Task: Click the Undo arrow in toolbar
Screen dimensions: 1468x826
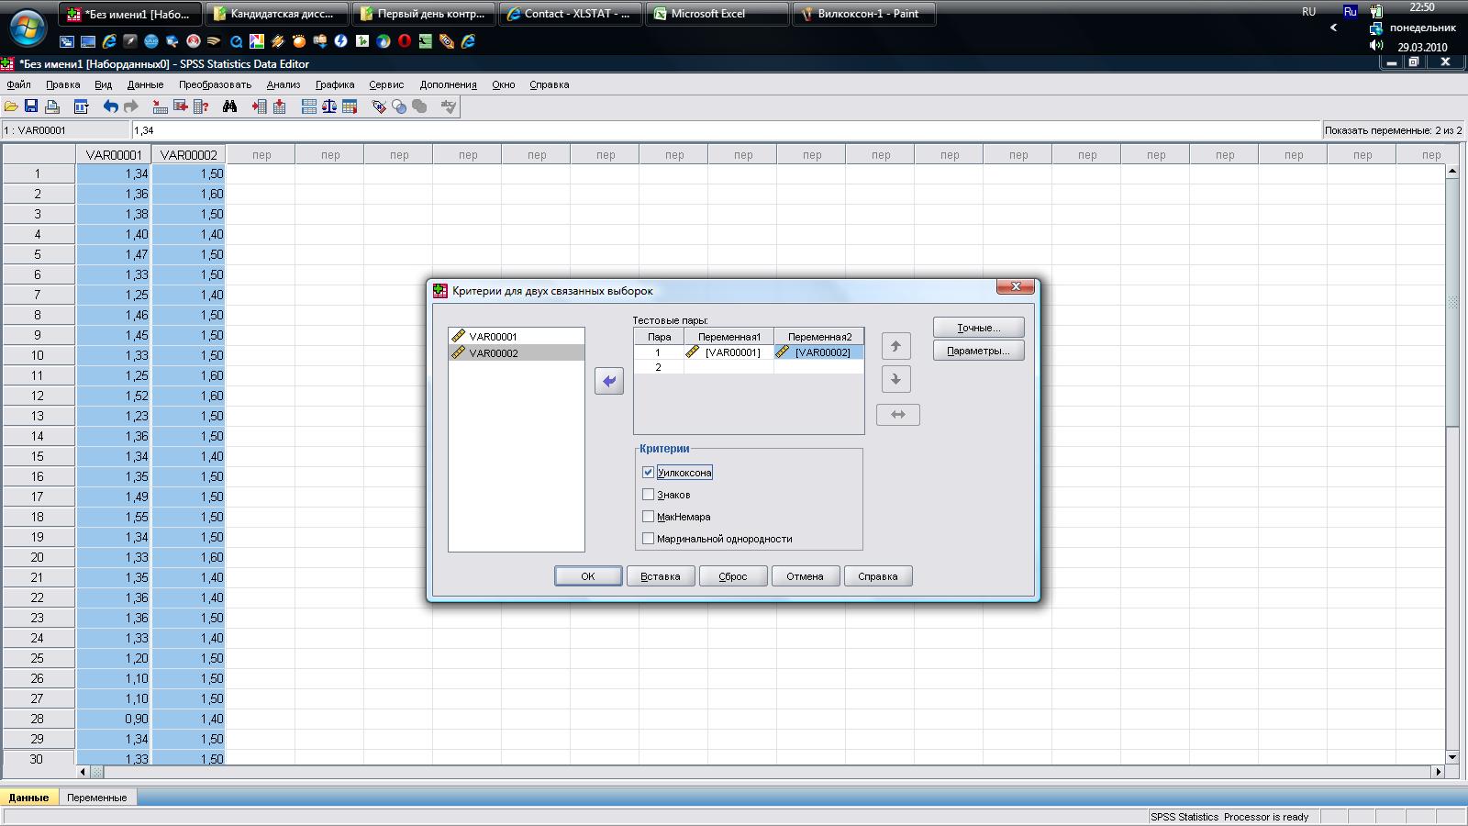Action: [110, 106]
